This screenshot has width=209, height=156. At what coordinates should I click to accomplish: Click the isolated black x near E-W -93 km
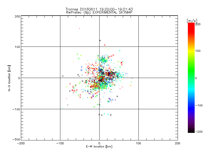[x=63, y=76]
